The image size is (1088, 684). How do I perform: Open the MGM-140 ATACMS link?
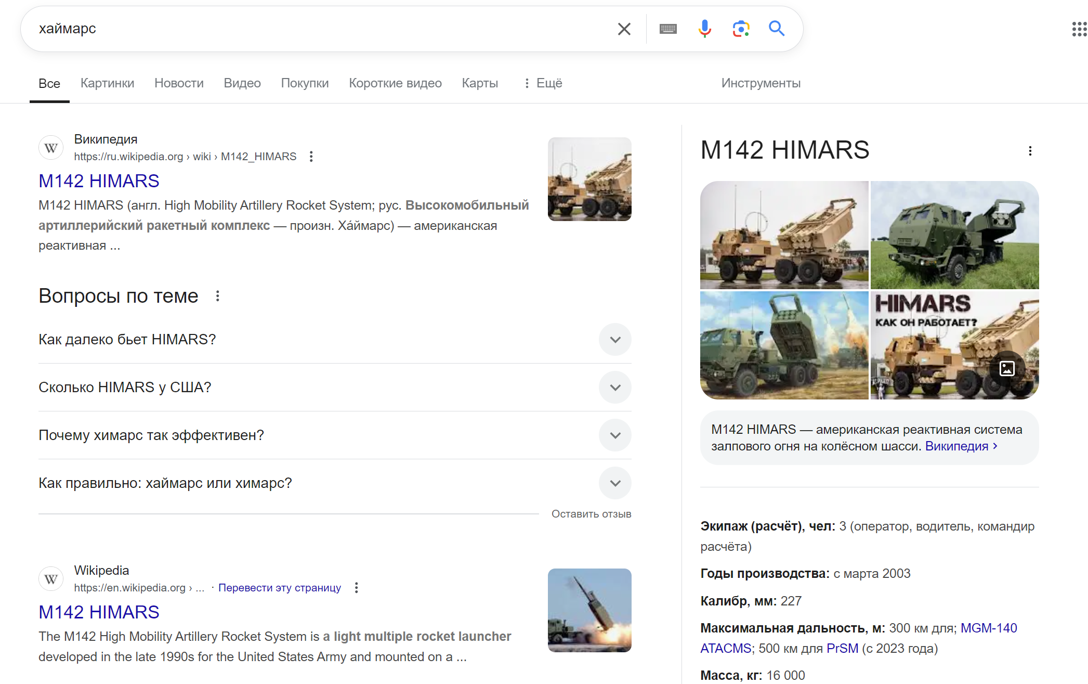pyautogui.click(x=989, y=628)
